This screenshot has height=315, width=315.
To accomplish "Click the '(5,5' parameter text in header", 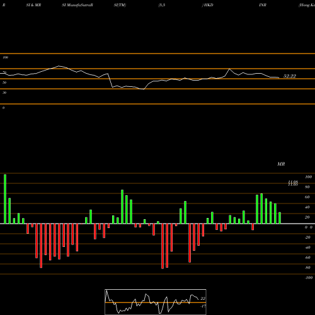I will (162, 5).
